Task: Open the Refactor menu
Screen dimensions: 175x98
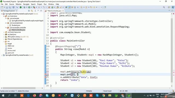Action: pos(19,4)
